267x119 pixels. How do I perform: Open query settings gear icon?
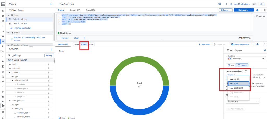coord(257,10)
